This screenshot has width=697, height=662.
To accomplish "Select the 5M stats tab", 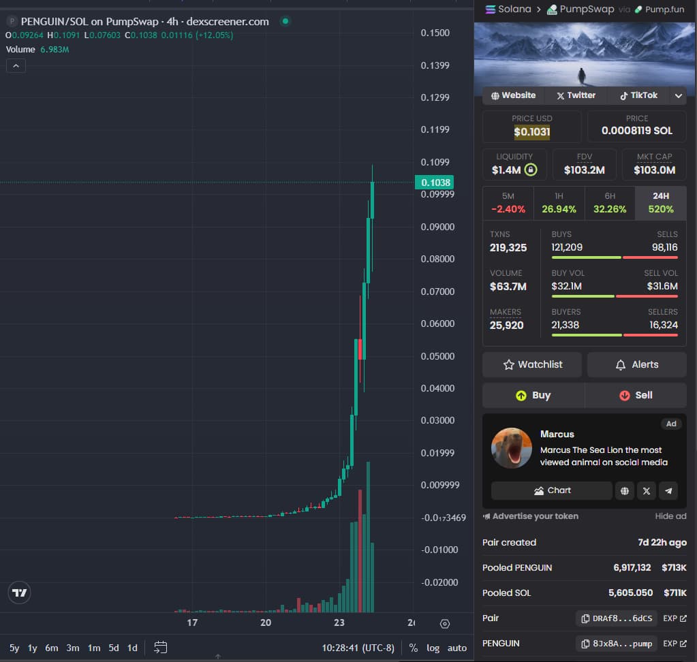I will (x=508, y=203).
